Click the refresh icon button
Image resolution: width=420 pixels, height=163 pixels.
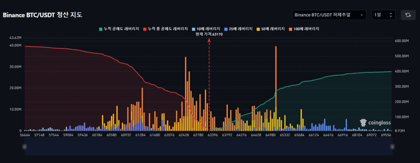408,15
